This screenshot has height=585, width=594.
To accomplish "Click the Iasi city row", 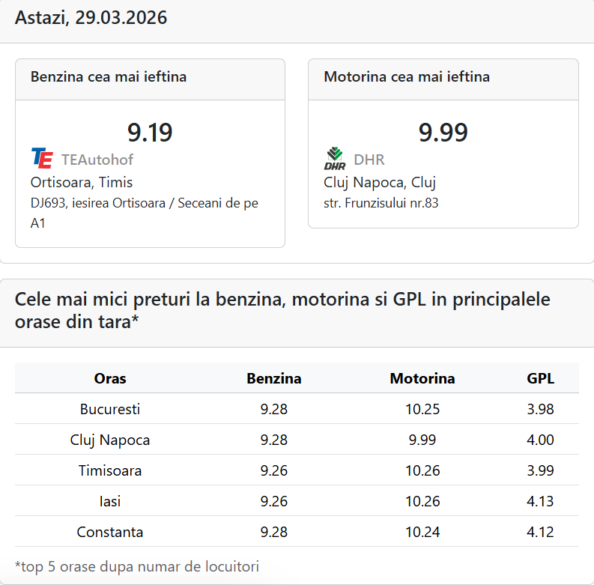I will (x=110, y=501).
